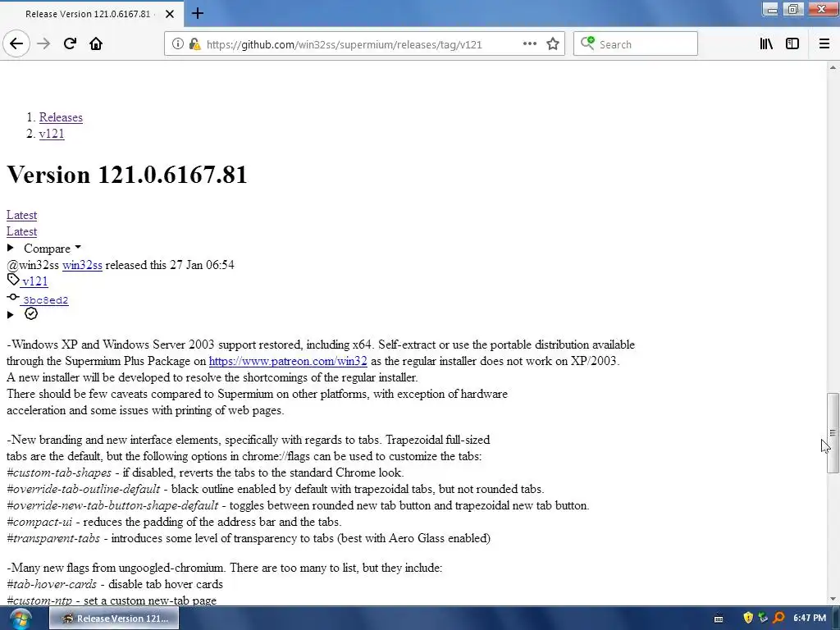The image size is (840, 630).
Task: Click the #compact-ui flag text
Action: (39, 522)
